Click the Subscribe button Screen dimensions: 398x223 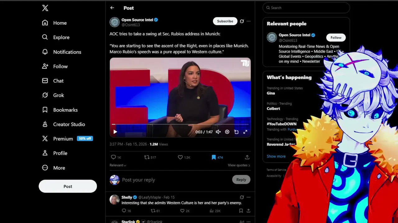[225, 21]
